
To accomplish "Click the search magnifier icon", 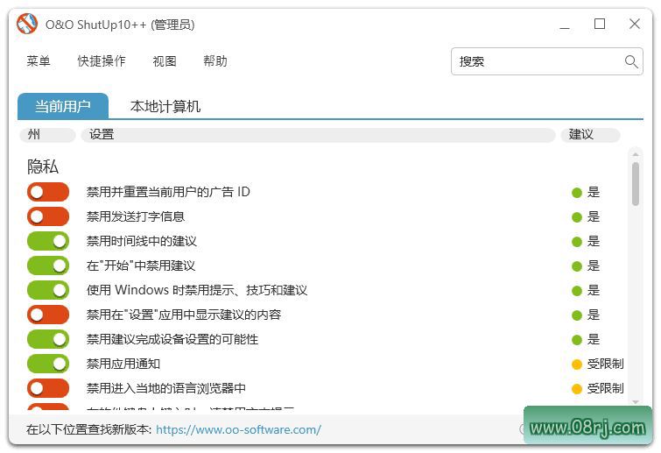I will coord(631,61).
